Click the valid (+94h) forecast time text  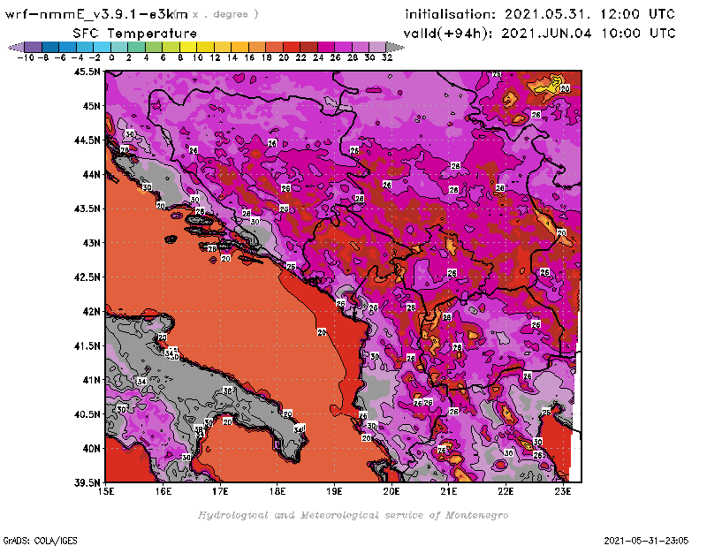click(x=540, y=33)
